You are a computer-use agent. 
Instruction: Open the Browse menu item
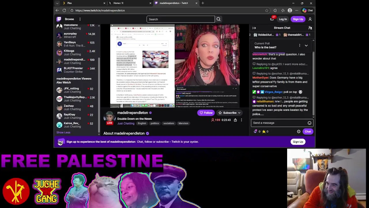coord(69,19)
